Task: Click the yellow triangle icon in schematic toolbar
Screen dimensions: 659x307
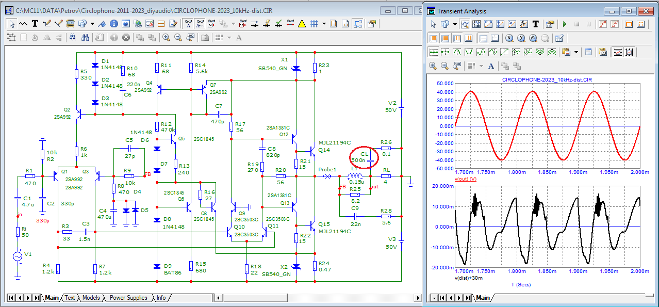Action: point(302,24)
